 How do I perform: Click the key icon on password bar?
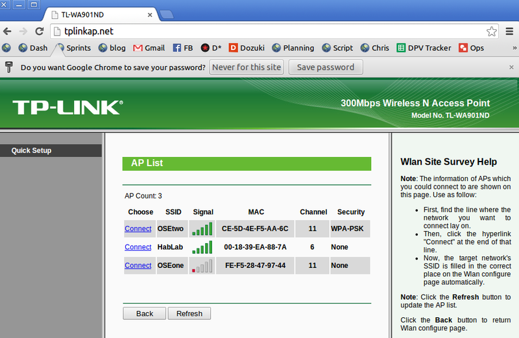click(9, 67)
